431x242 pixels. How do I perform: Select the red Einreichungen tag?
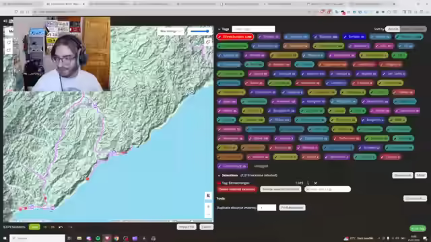pos(235,36)
